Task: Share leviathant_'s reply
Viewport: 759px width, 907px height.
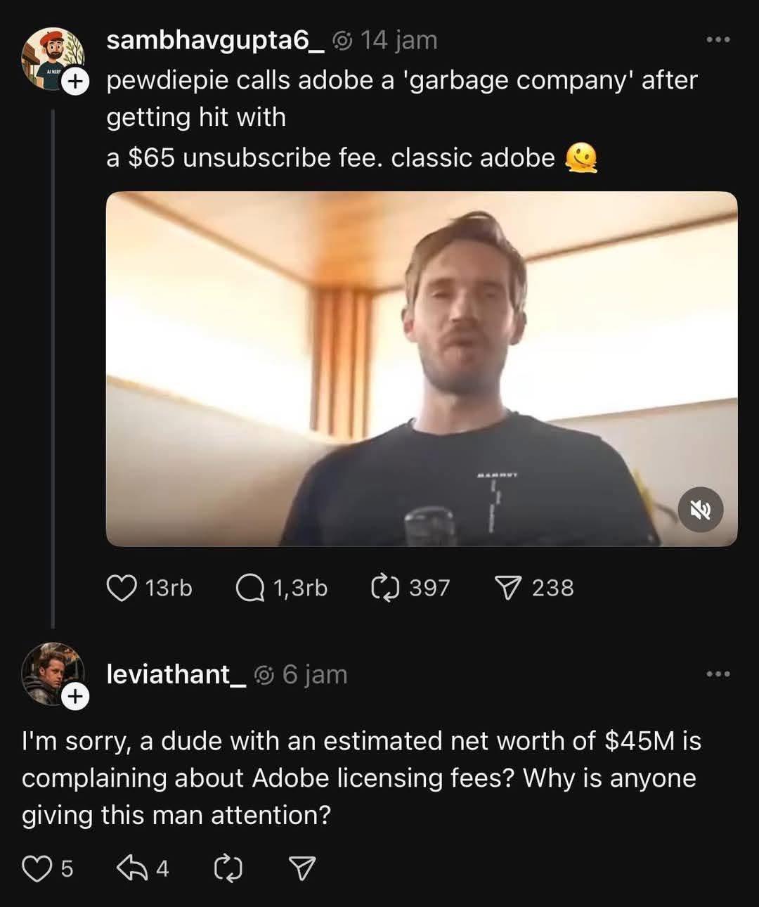Action: point(302,868)
